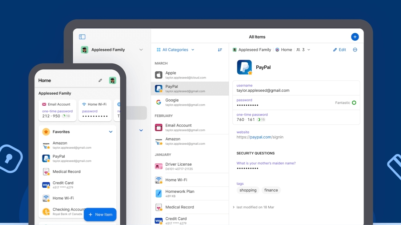Open the Email Account entry under February

pos(190,127)
